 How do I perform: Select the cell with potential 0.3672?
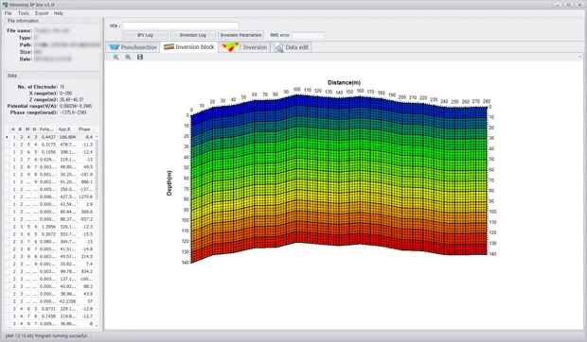(47, 234)
